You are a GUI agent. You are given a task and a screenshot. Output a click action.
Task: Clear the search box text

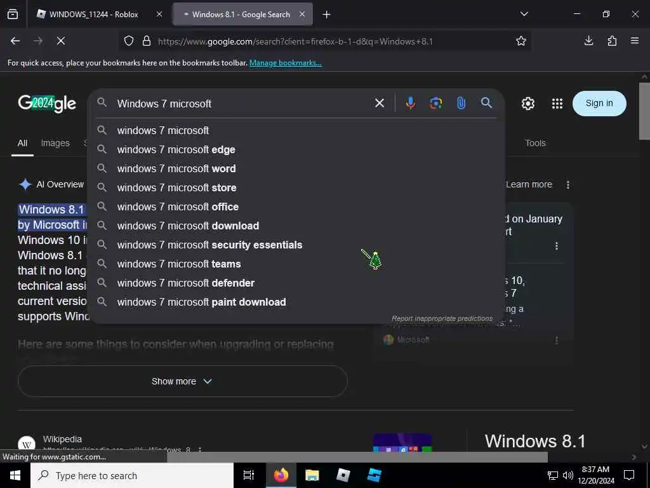[x=380, y=103]
